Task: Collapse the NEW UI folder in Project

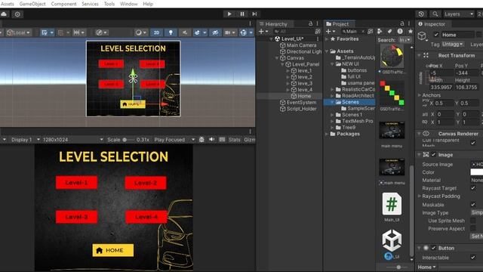Action: [x=332, y=64]
